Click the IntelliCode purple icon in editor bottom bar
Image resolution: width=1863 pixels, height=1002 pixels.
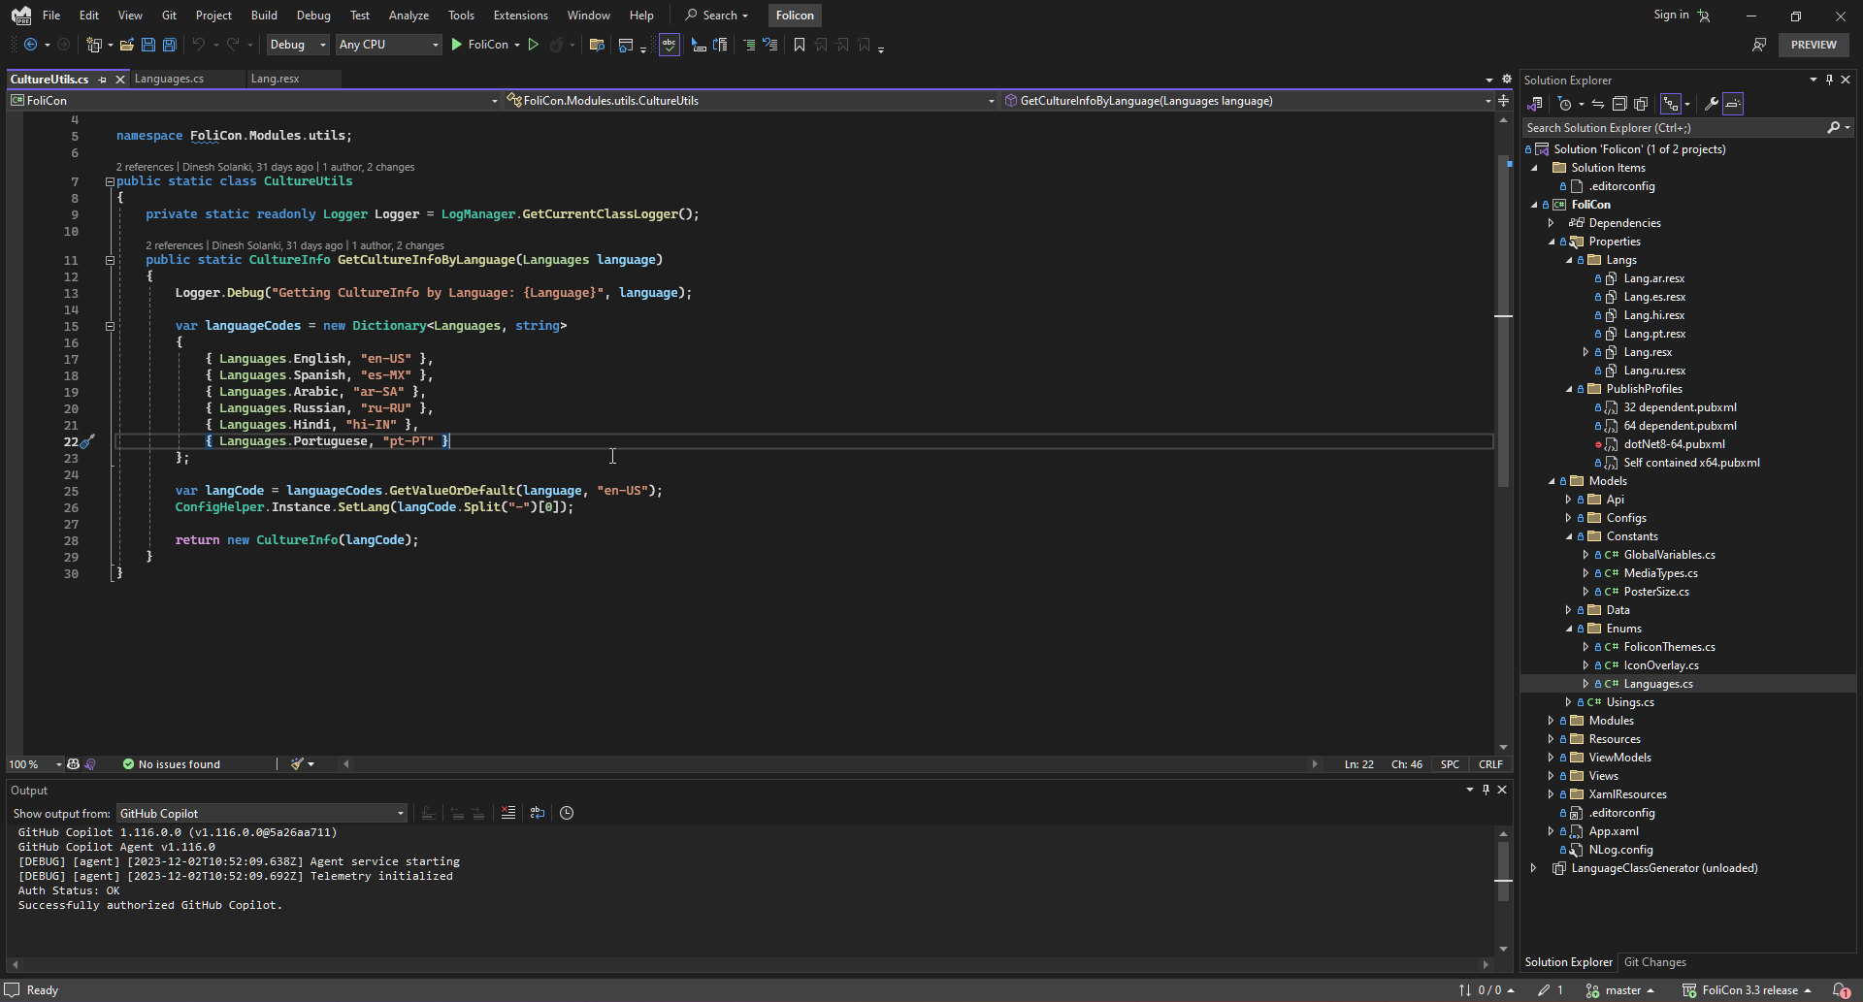pyautogui.click(x=90, y=764)
